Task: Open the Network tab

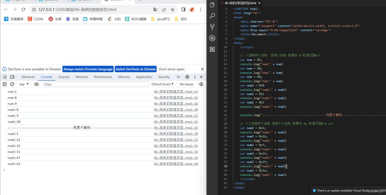Action: point(82,77)
